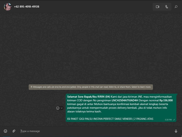
Task: Open the message options chevron next to the reaction button
Action: (62, 108)
